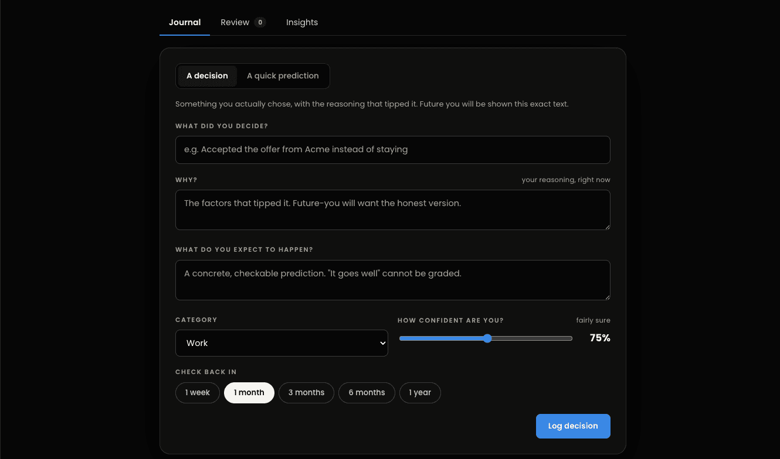
Task: Set check back to 6 months
Action: click(x=367, y=393)
